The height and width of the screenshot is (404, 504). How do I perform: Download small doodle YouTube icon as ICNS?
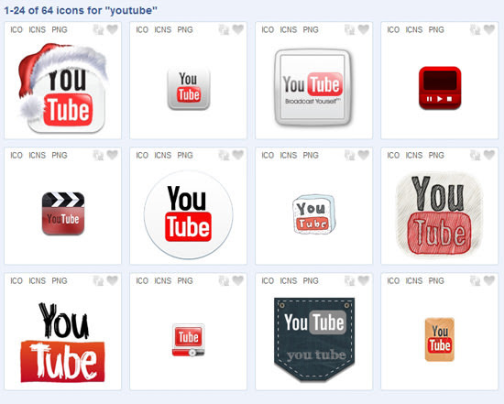tap(289, 155)
